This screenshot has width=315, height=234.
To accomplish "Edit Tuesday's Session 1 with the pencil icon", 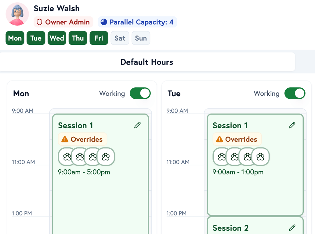I will click(x=292, y=125).
